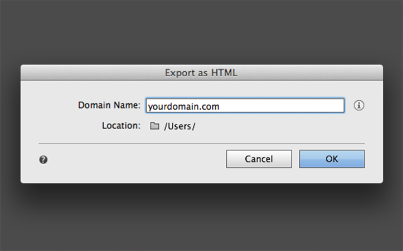Click the info icon beside the domain field
The width and height of the screenshot is (403, 251).
pos(359,105)
